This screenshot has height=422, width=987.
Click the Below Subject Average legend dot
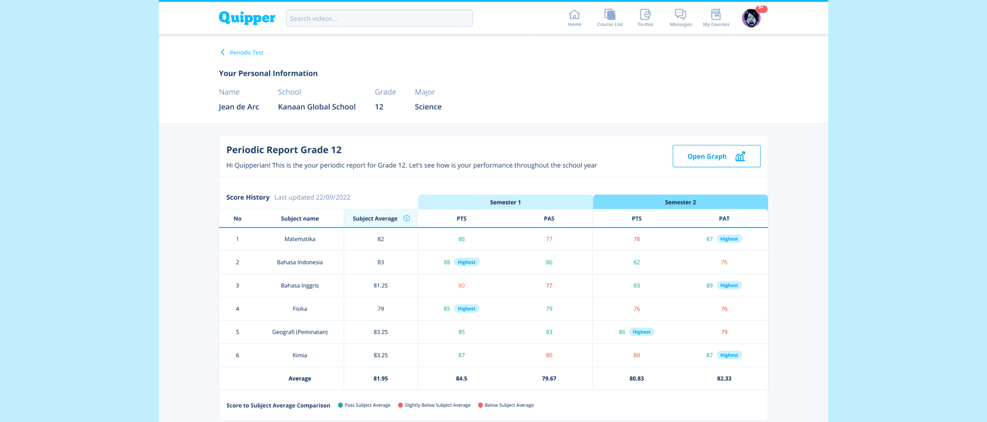point(480,405)
